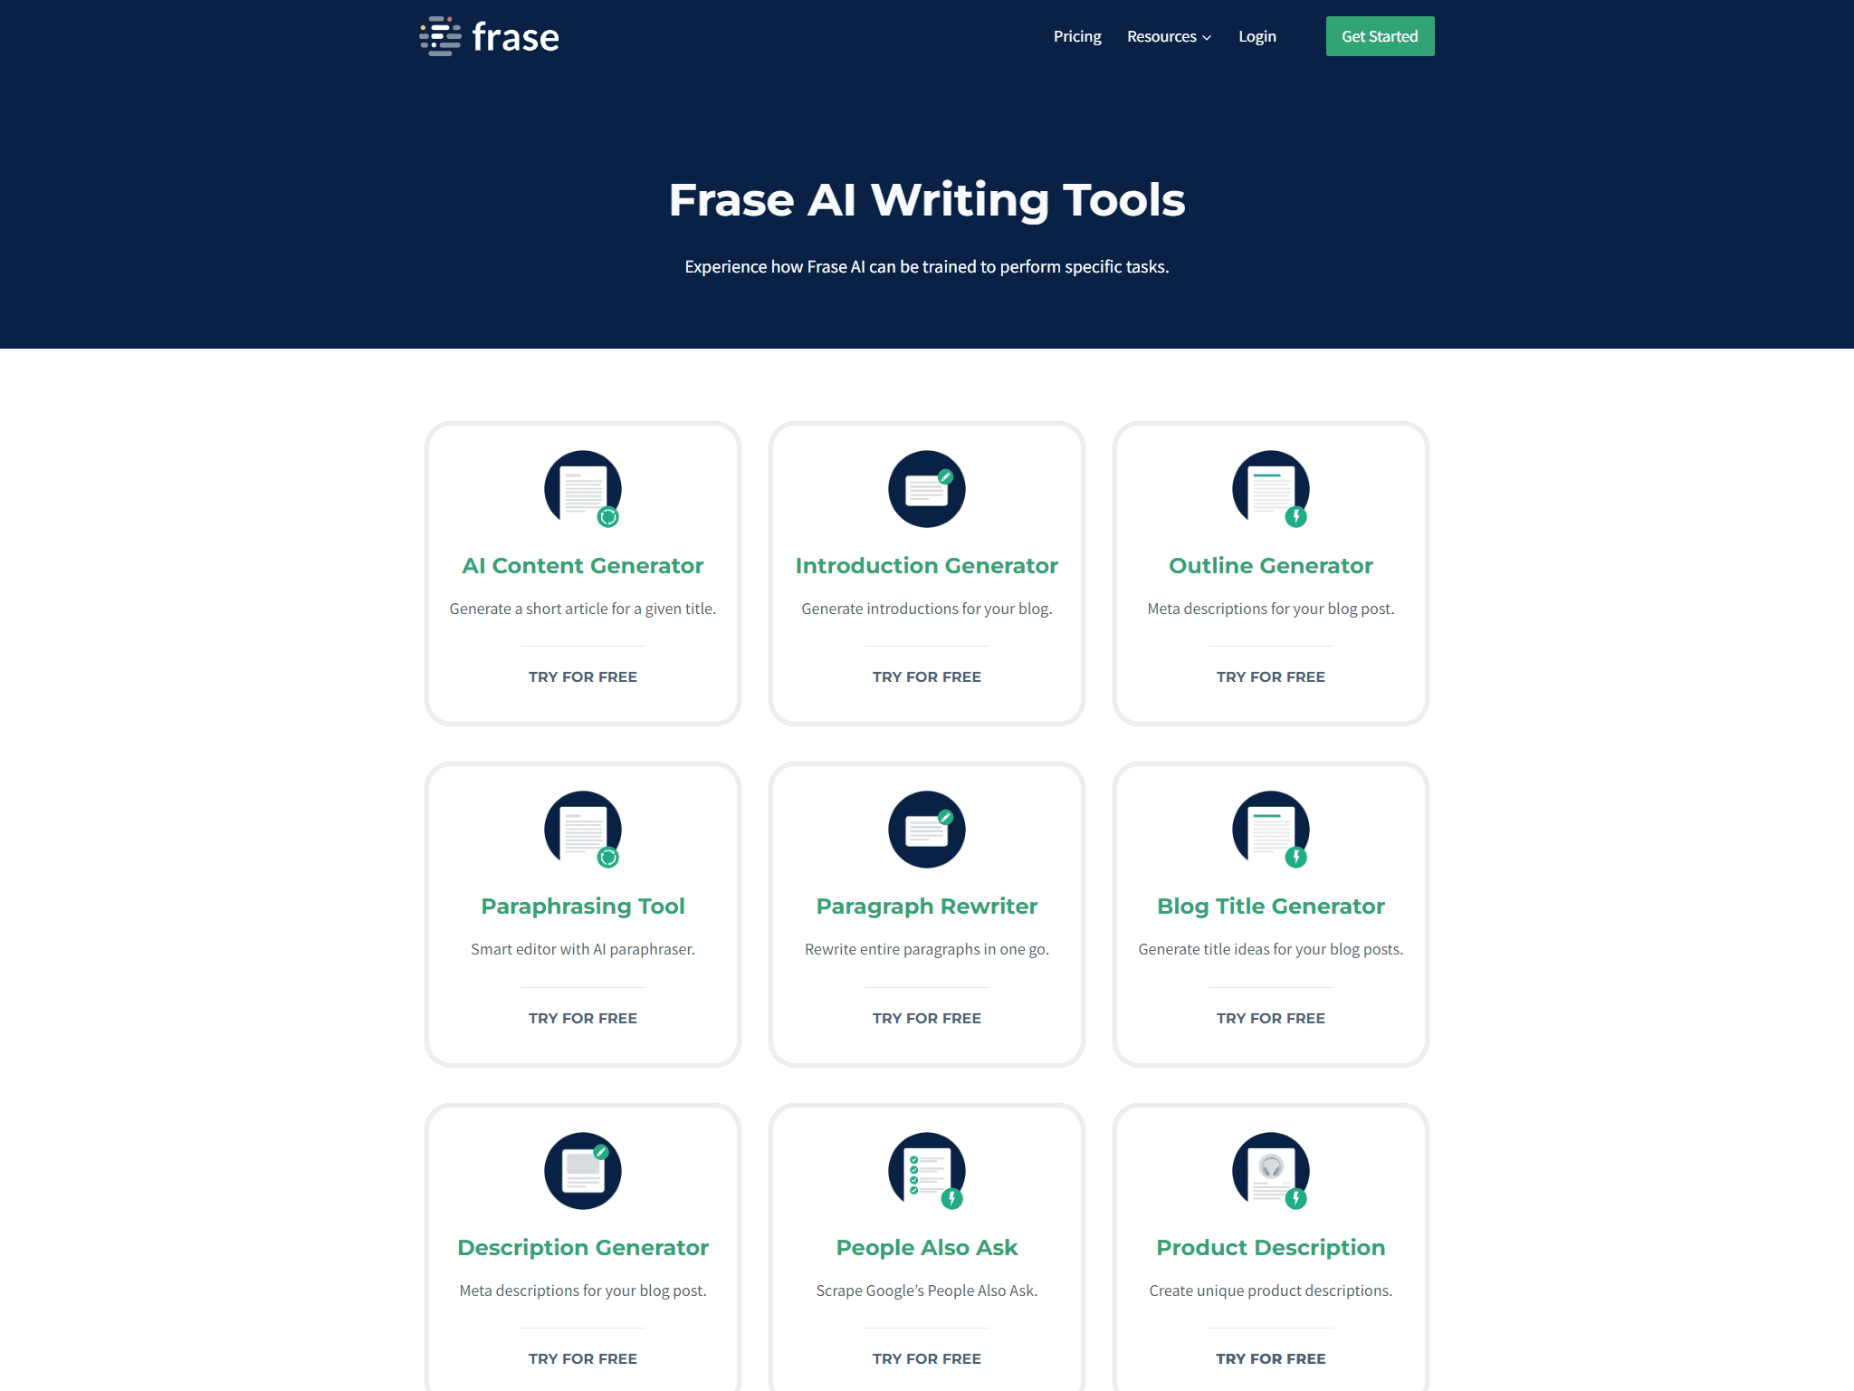
Task: Click the Description Generator card icon
Action: click(x=583, y=1171)
